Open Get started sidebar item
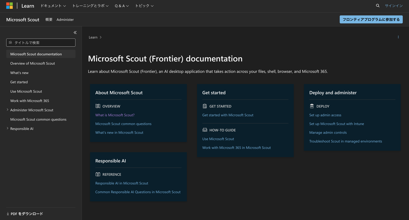The image size is (409, 220). 19,82
